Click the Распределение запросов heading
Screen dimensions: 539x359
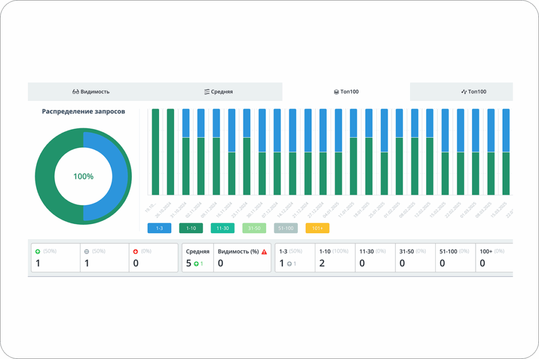[x=84, y=111]
